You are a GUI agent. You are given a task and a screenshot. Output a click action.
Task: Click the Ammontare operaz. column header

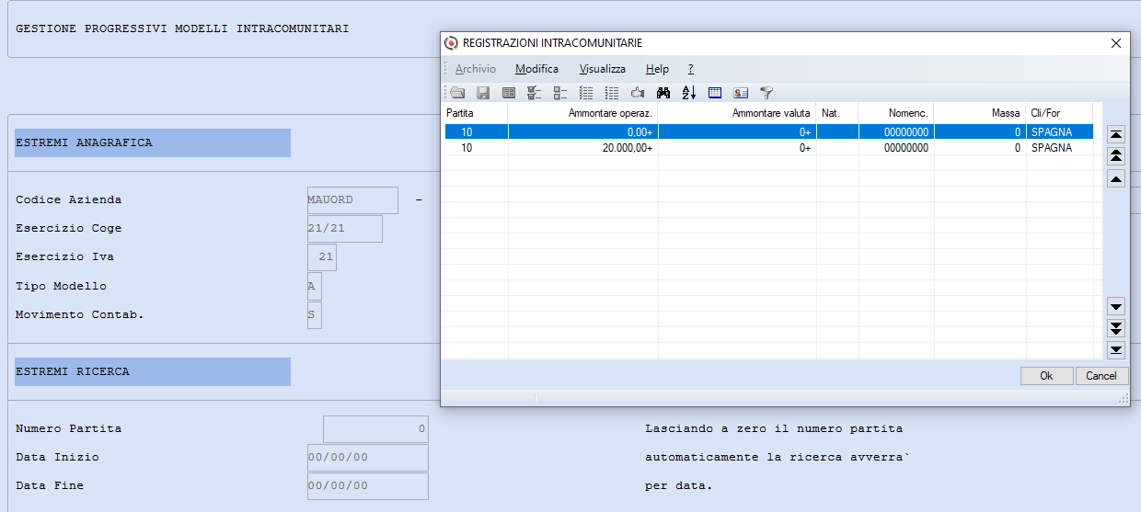coord(583,113)
